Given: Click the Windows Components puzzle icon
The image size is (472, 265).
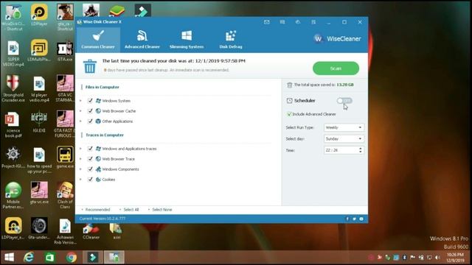Looking at the screenshot, I should [x=98, y=169].
